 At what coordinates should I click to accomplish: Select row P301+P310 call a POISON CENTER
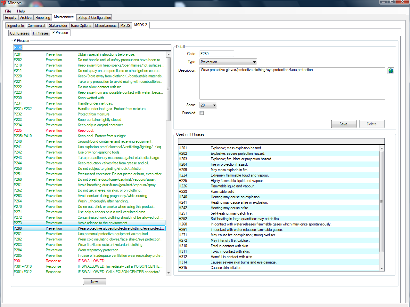(89, 266)
